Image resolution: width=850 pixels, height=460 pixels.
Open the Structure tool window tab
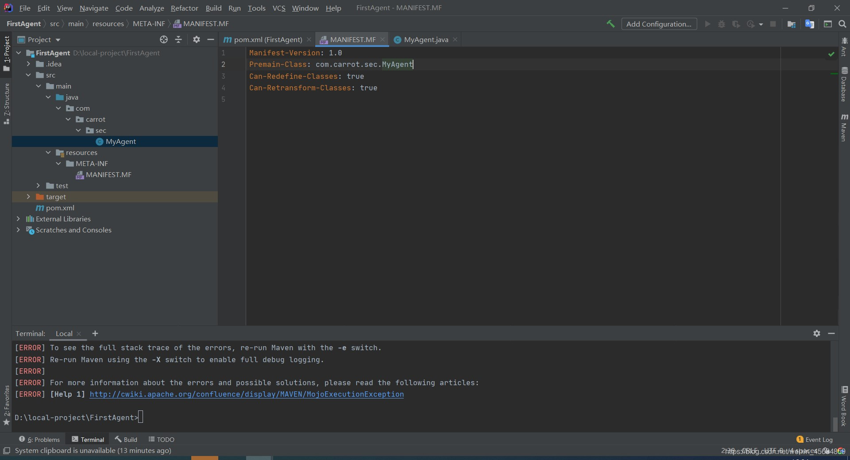[x=6, y=104]
